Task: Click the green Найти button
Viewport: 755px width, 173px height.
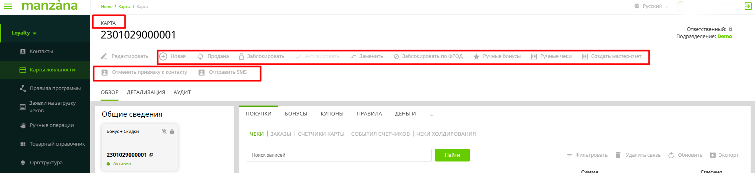Action: click(452, 155)
